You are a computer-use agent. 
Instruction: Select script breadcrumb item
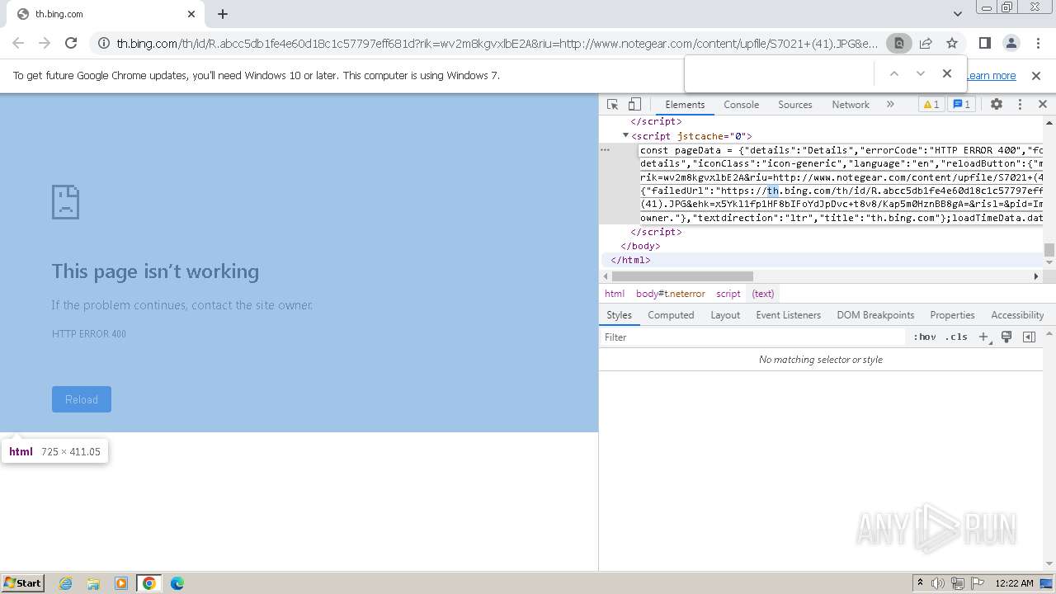pos(728,294)
